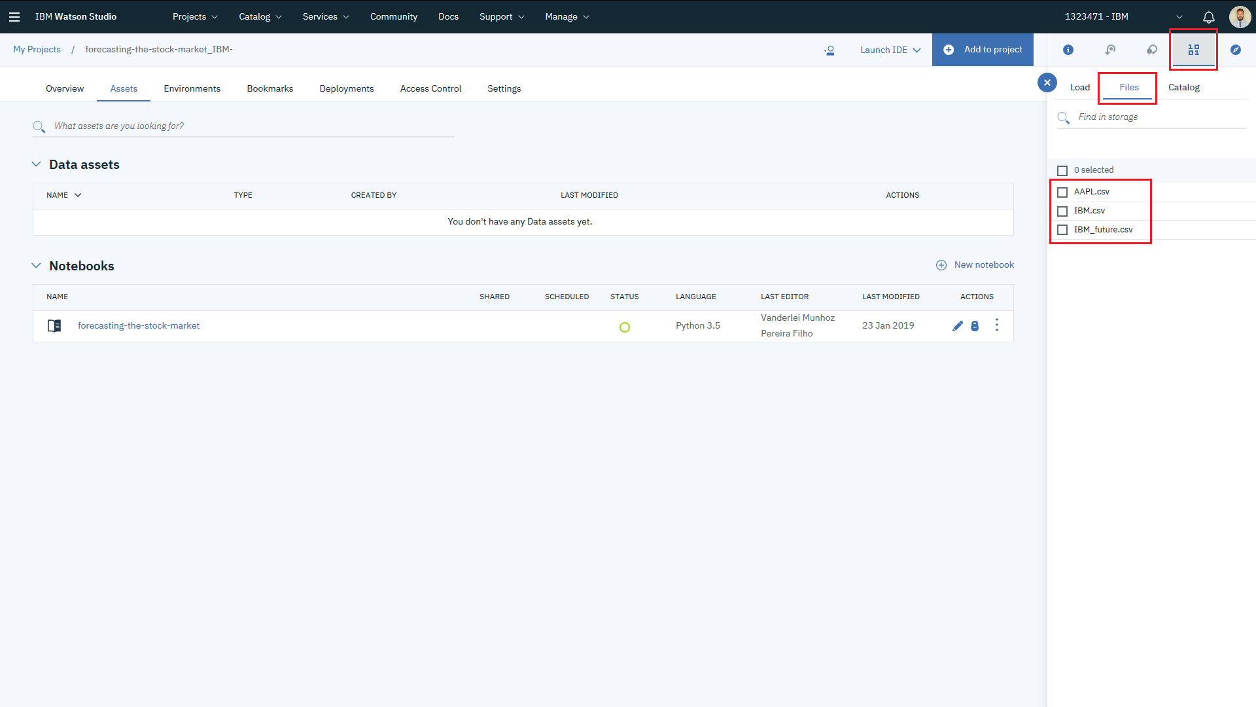
Task: Click the notifications bell icon
Action: click(x=1208, y=17)
